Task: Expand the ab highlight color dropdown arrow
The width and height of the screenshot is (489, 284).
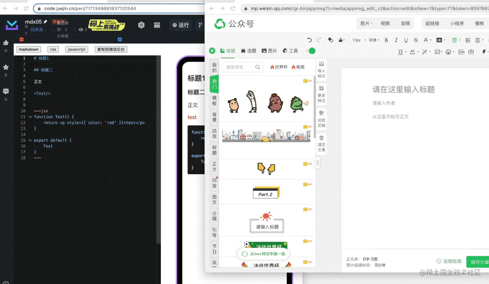Action: coord(444,40)
